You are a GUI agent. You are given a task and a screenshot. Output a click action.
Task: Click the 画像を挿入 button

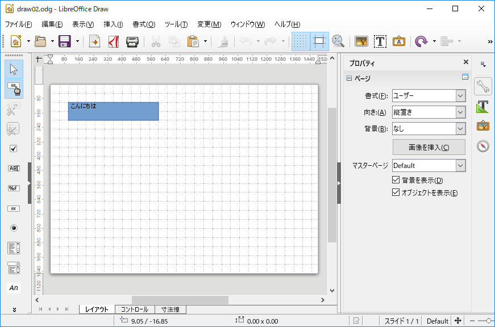click(429, 147)
